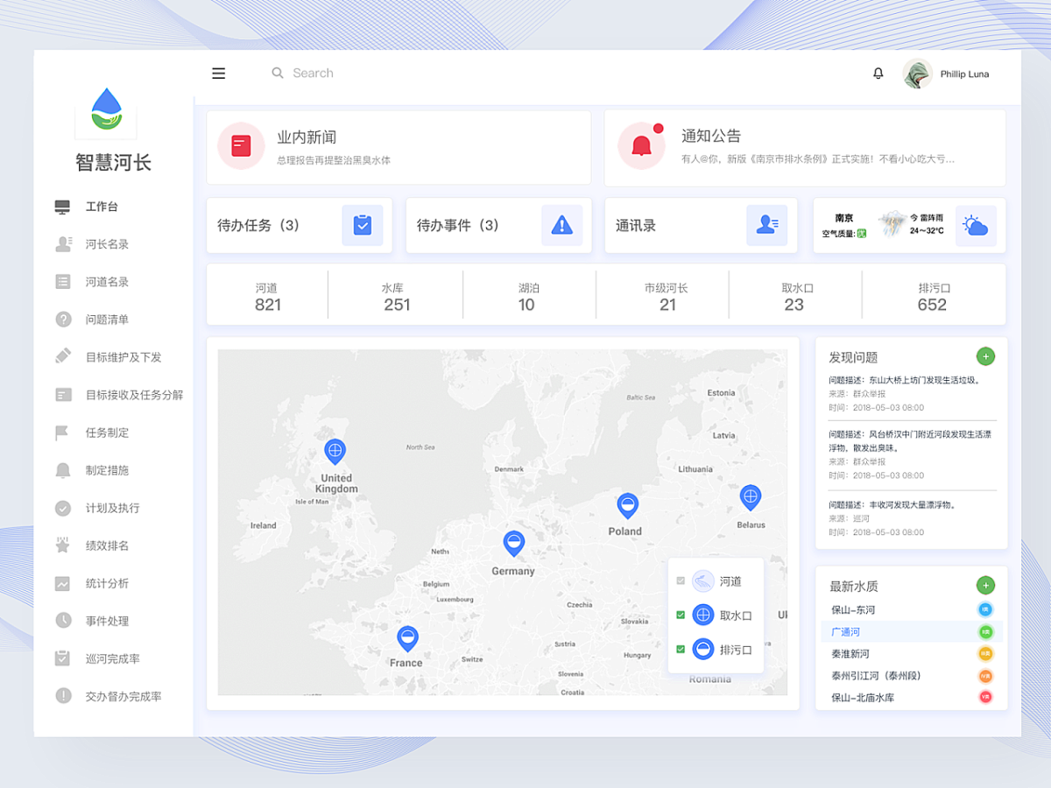Click the green plus in 最新水质
The width and height of the screenshot is (1051, 788).
(x=985, y=586)
